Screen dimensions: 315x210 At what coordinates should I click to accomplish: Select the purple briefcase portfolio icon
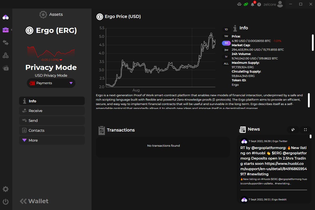tap(6, 30)
